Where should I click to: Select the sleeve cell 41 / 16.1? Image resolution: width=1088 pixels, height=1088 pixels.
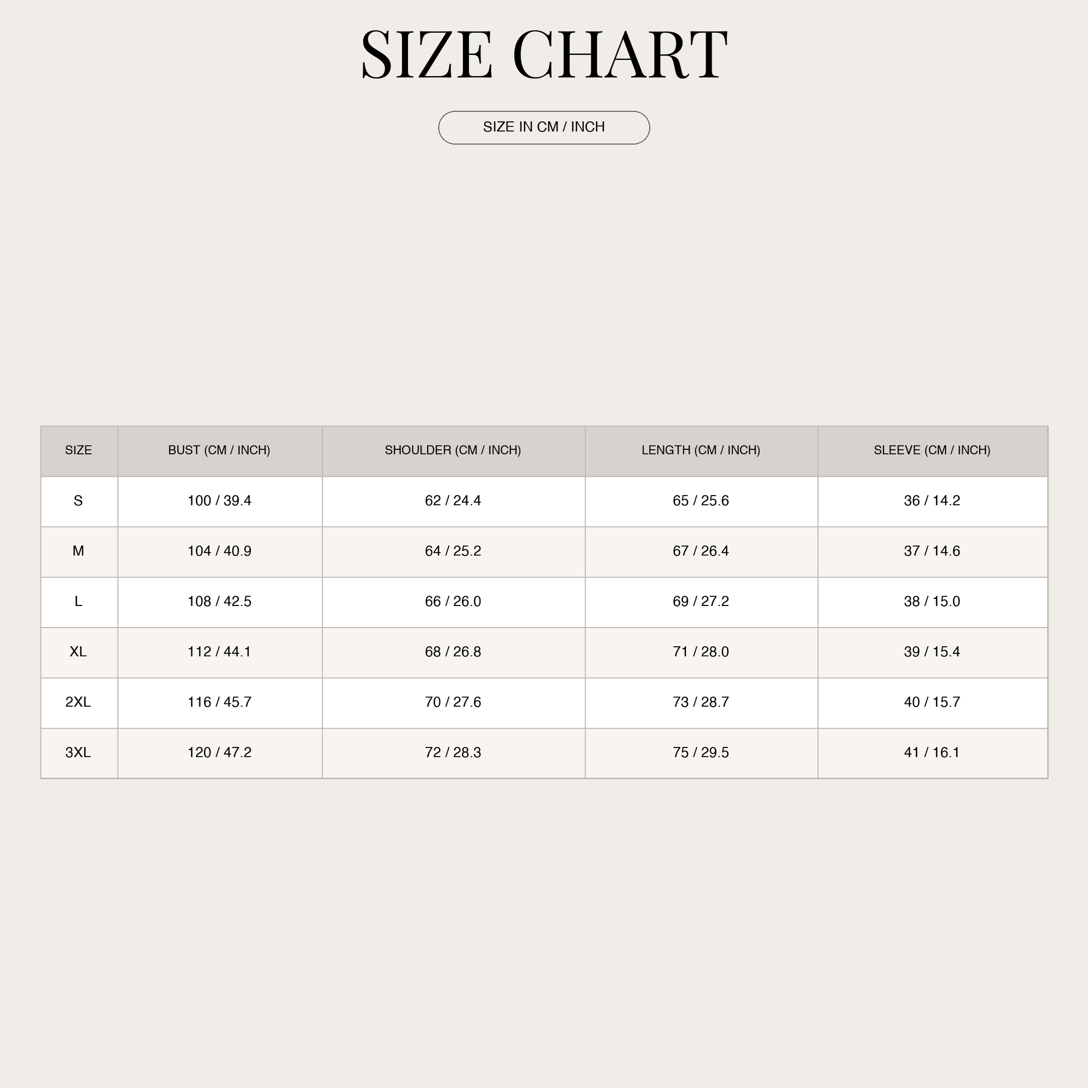click(932, 753)
